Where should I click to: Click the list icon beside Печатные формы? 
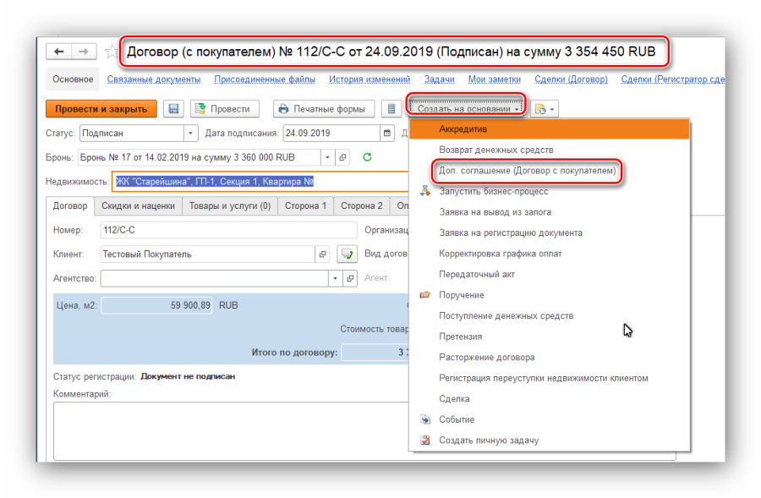click(x=391, y=109)
